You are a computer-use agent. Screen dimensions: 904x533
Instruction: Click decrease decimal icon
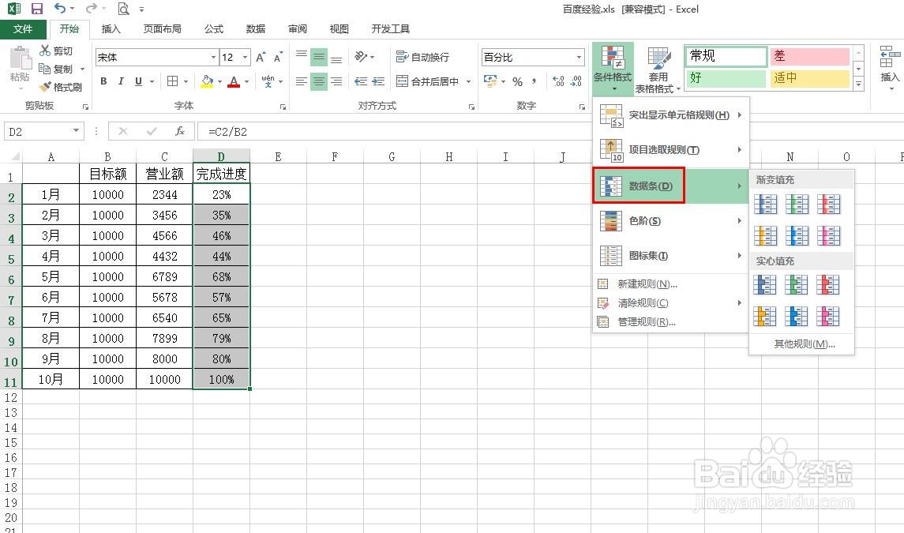tap(576, 81)
